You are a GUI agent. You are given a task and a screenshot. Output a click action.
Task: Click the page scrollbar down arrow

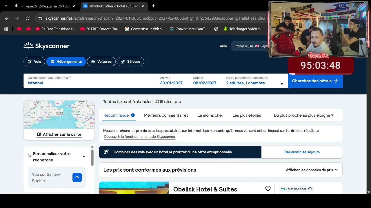tap(369, 192)
